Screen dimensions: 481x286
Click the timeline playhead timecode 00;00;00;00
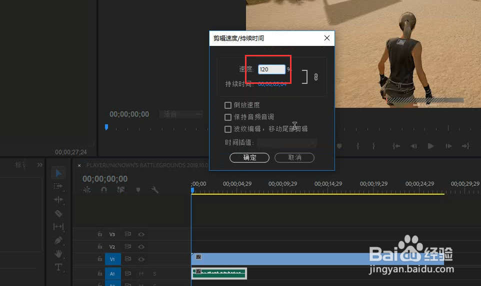coord(105,179)
